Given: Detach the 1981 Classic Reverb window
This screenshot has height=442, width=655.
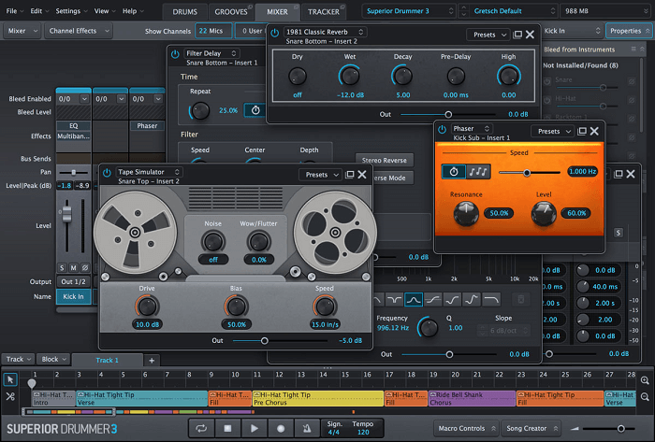Looking at the screenshot, I should [x=517, y=35].
